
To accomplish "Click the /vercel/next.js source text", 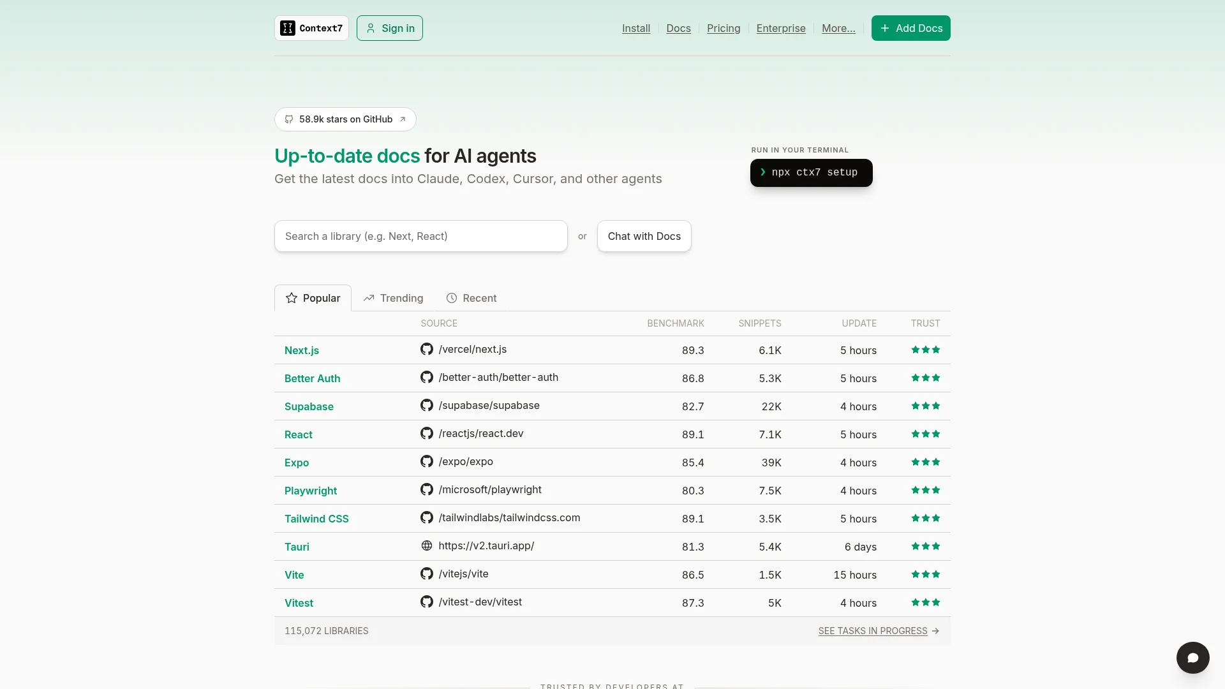I will click(473, 349).
